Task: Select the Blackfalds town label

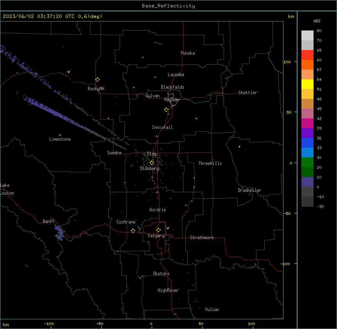Action: [172, 87]
